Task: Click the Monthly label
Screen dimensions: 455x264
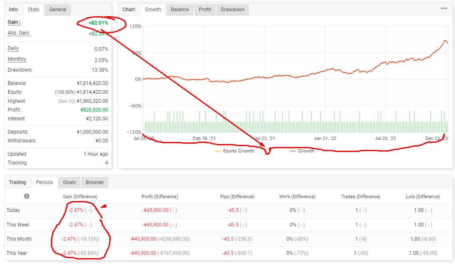Action: point(17,59)
